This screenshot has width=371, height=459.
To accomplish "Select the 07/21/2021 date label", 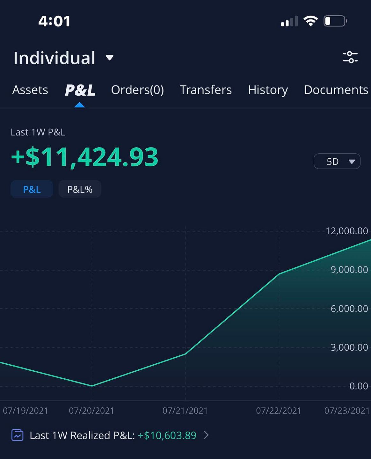I will coord(185,411).
